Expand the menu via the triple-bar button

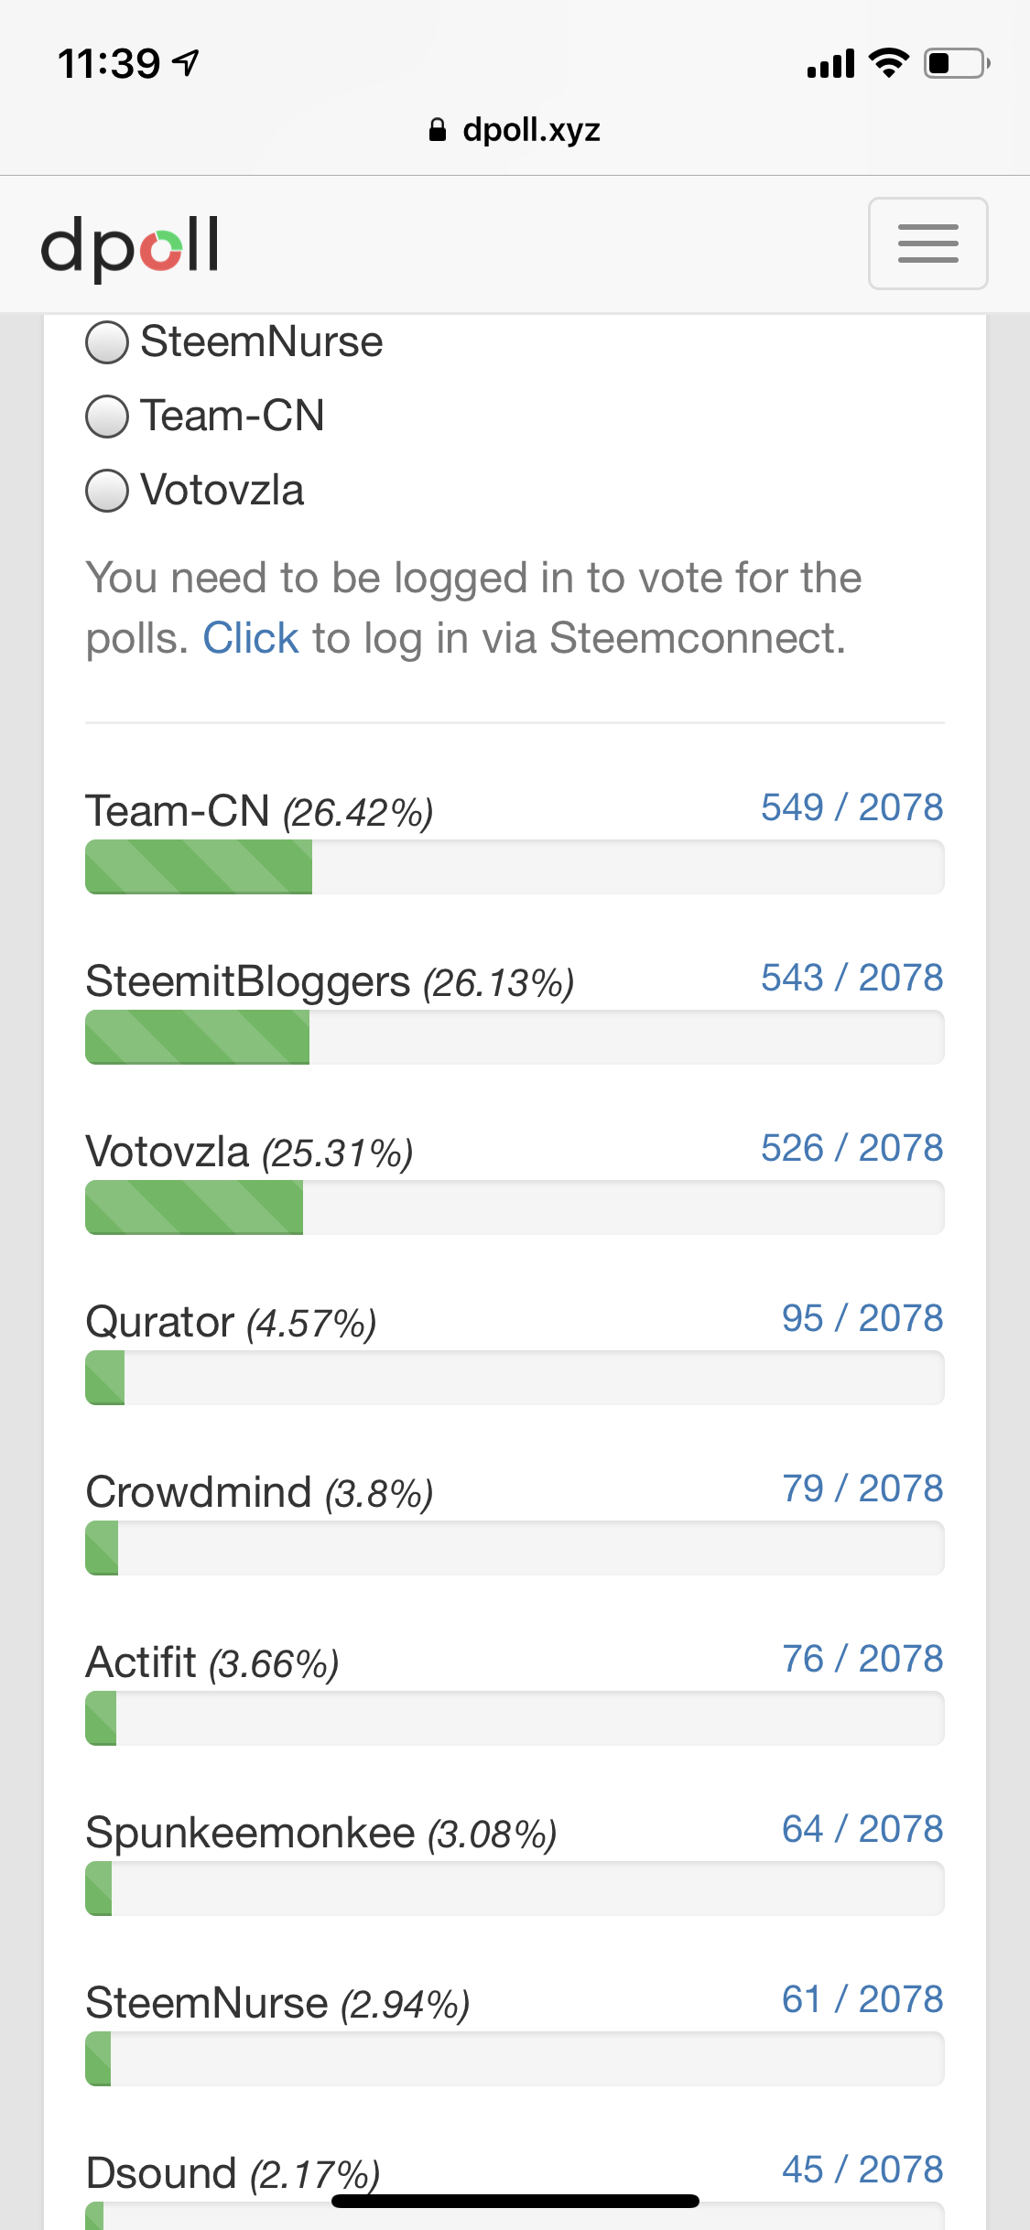927,244
